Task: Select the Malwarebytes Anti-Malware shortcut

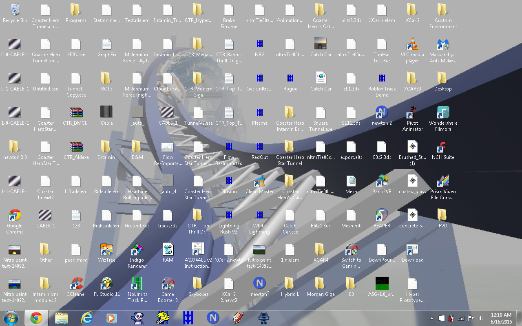Action: point(443,44)
